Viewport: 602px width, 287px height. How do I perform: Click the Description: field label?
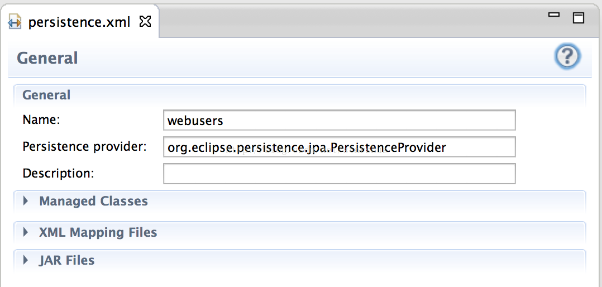click(x=58, y=174)
